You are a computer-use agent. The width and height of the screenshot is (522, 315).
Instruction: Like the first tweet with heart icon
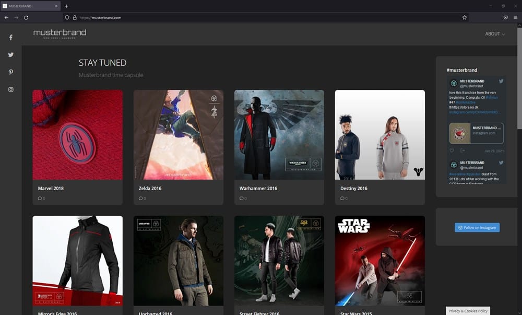tap(452, 150)
